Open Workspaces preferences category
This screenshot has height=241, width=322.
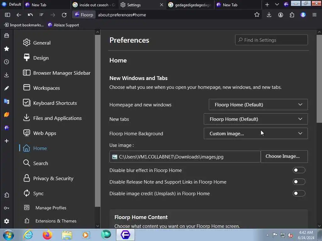point(42,88)
